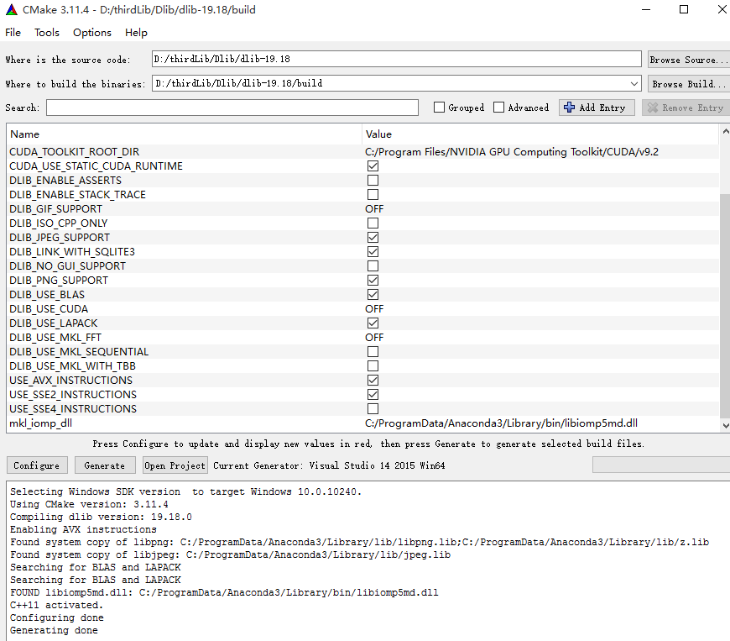Select the CUDA_TOOLKIT_ROOT_DIR row name
This screenshot has height=641, width=730.
74,152
